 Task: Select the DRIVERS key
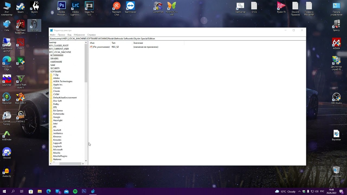54,58
